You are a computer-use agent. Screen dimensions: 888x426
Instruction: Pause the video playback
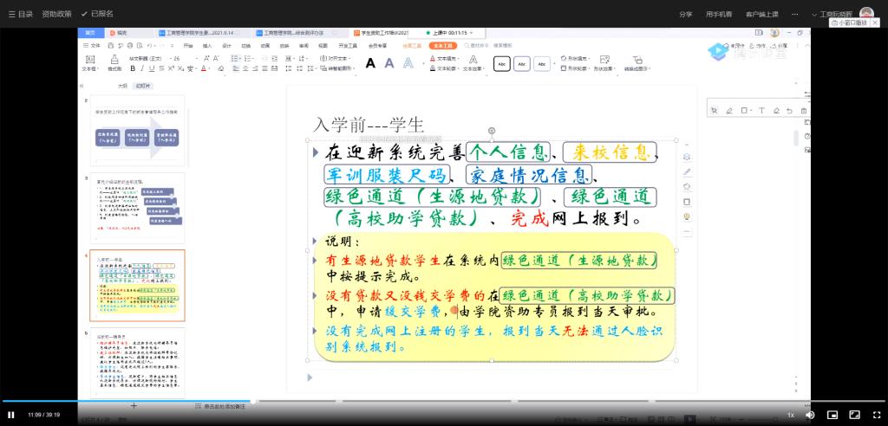tap(11, 415)
